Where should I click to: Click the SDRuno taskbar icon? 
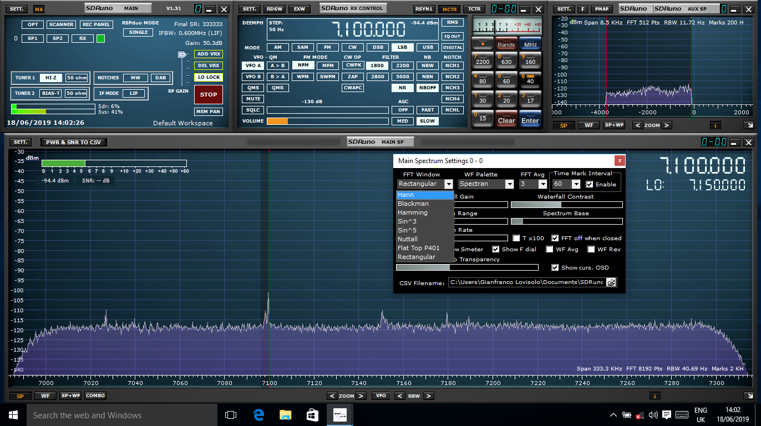point(339,415)
